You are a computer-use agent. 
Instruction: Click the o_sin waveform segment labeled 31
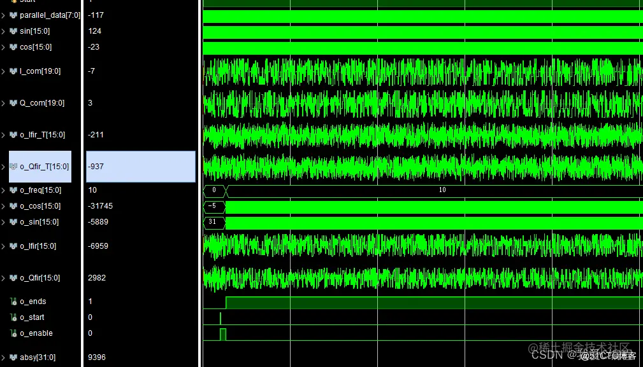click(x=214, y=223)
